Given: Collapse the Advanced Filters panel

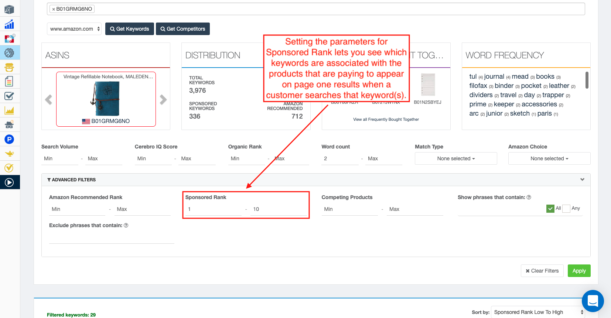Looking at the screenshot, I should [x=582, y=179].
